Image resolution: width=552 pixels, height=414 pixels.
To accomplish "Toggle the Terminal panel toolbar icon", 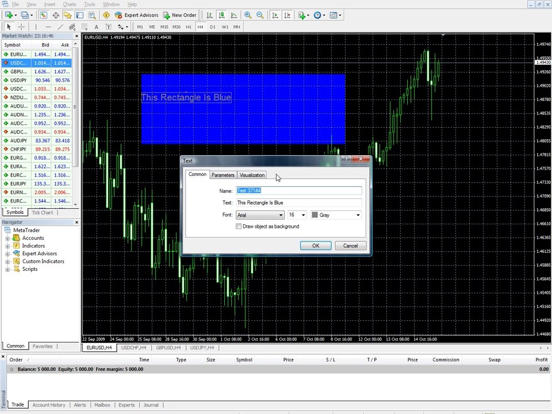I will [x=80, y=15].
